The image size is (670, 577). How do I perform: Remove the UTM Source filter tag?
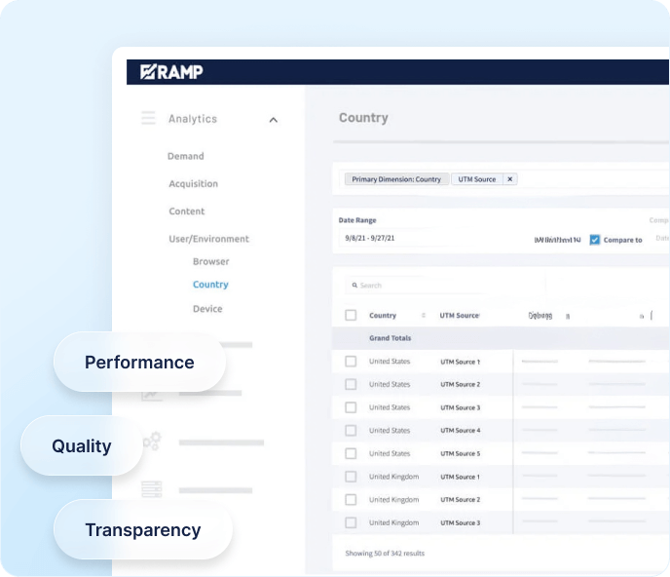[510, 179]
